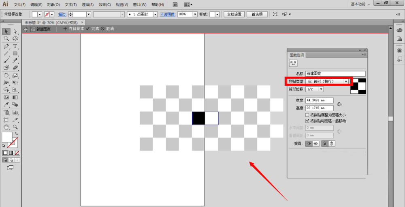This screenshot has width=405, height=207.
Task: Open the 窗口(W) menu
Action: point(140,4)
